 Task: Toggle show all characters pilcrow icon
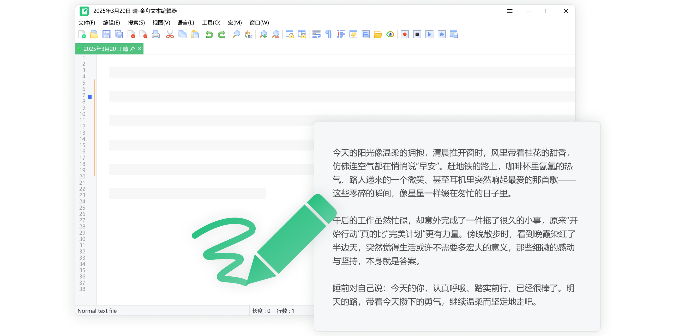(329, 34)
